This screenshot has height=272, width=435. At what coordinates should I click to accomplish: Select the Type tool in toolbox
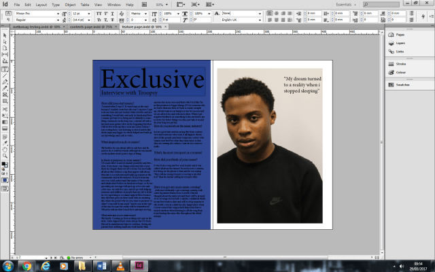pyautogui.click(x=5, y=69)
